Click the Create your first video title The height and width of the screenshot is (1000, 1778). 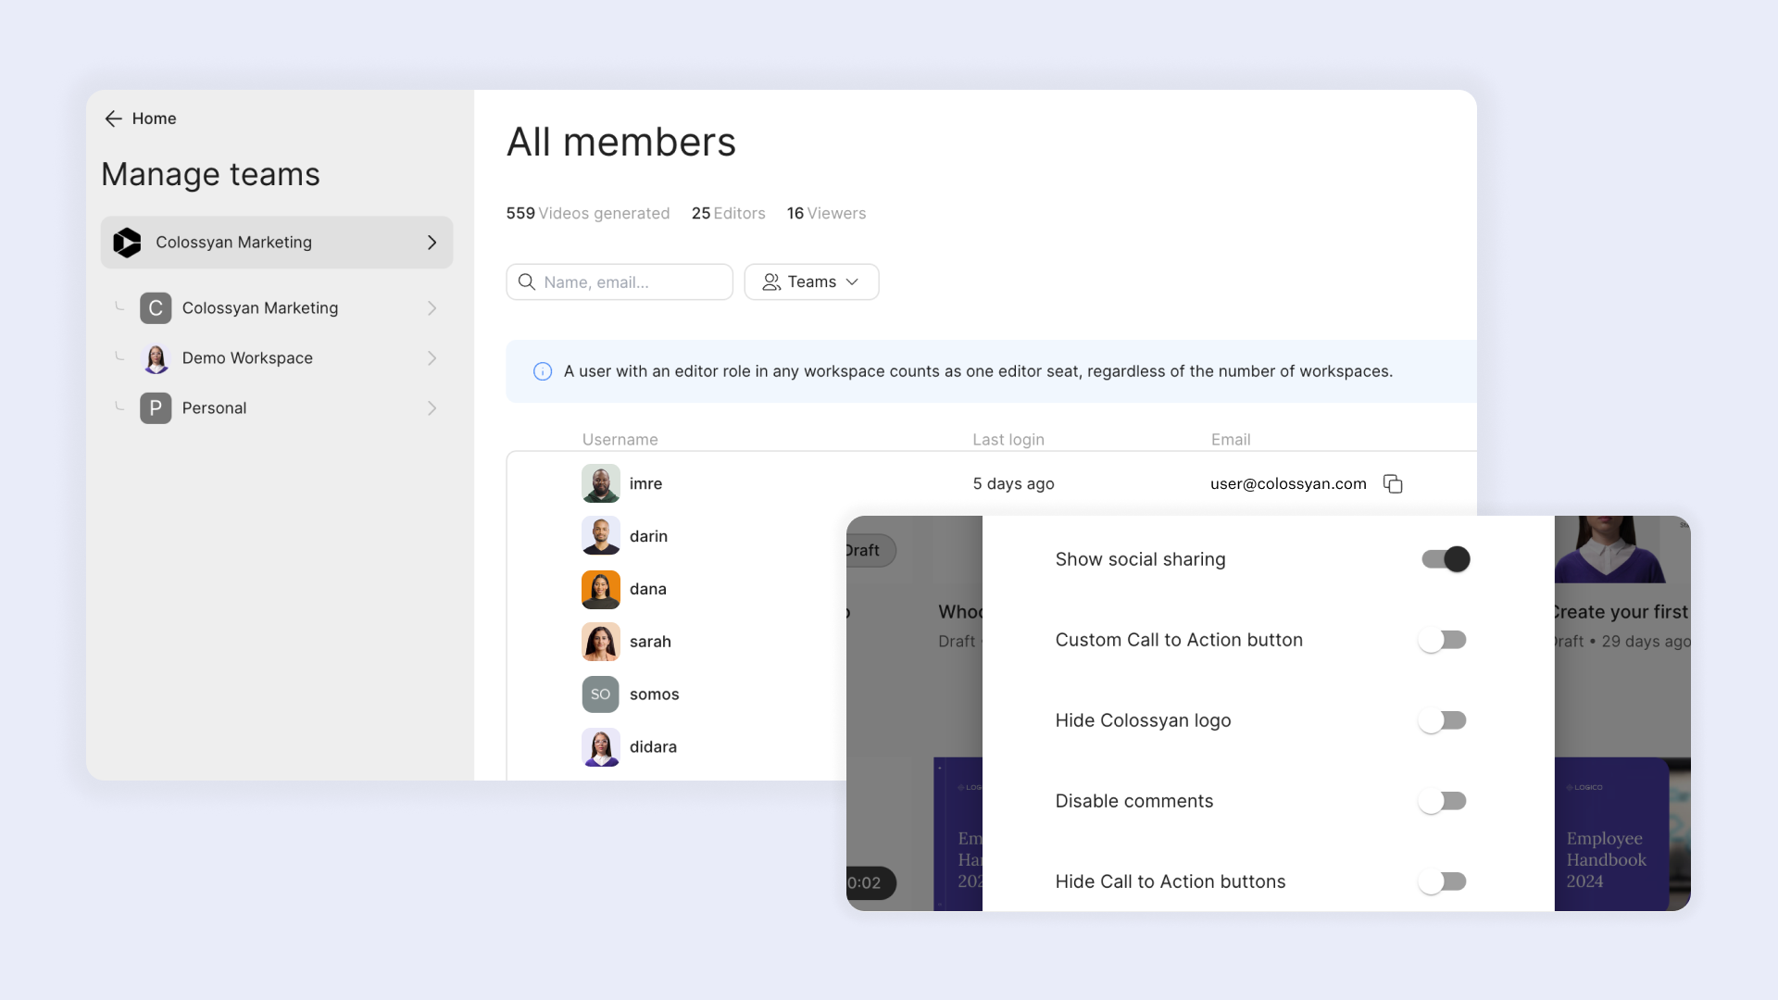[x=1621, y=611]
